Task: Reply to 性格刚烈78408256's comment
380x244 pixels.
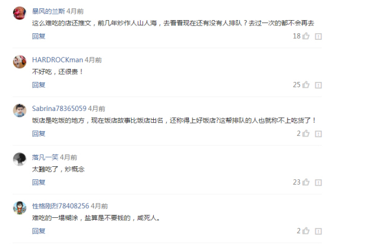Action: (39, 231)
